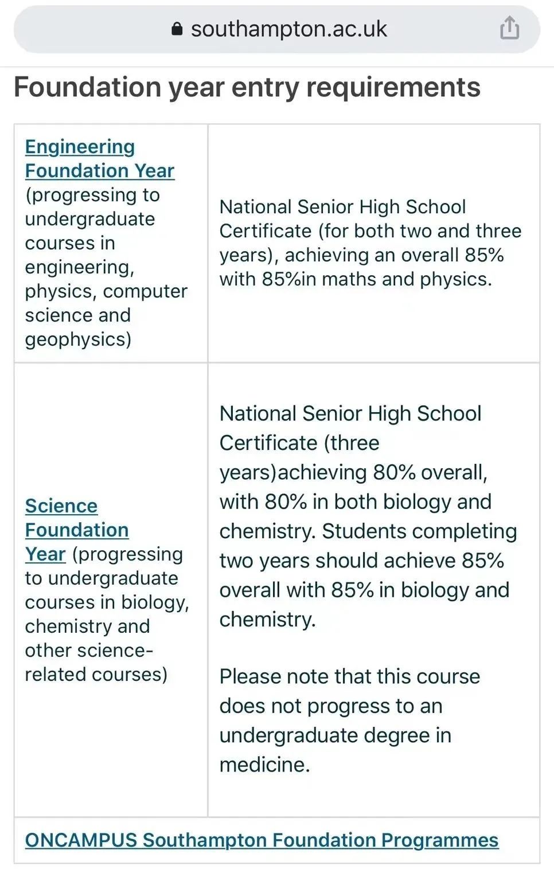Open the Engineering Foundation Year link
The width and height of the screenshot is (554, 869).
pos(99,159)
